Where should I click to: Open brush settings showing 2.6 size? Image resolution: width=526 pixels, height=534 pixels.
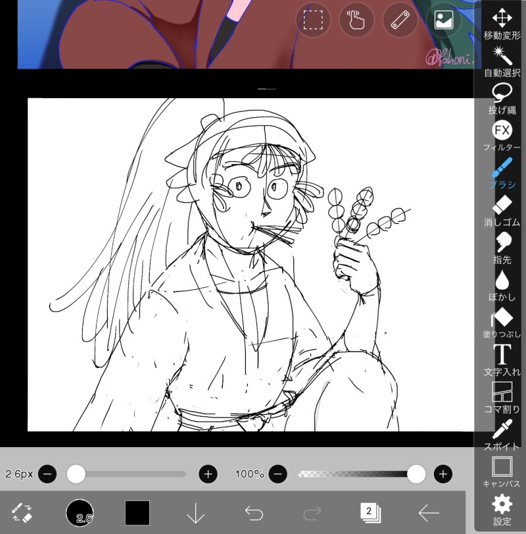(80, 512)
